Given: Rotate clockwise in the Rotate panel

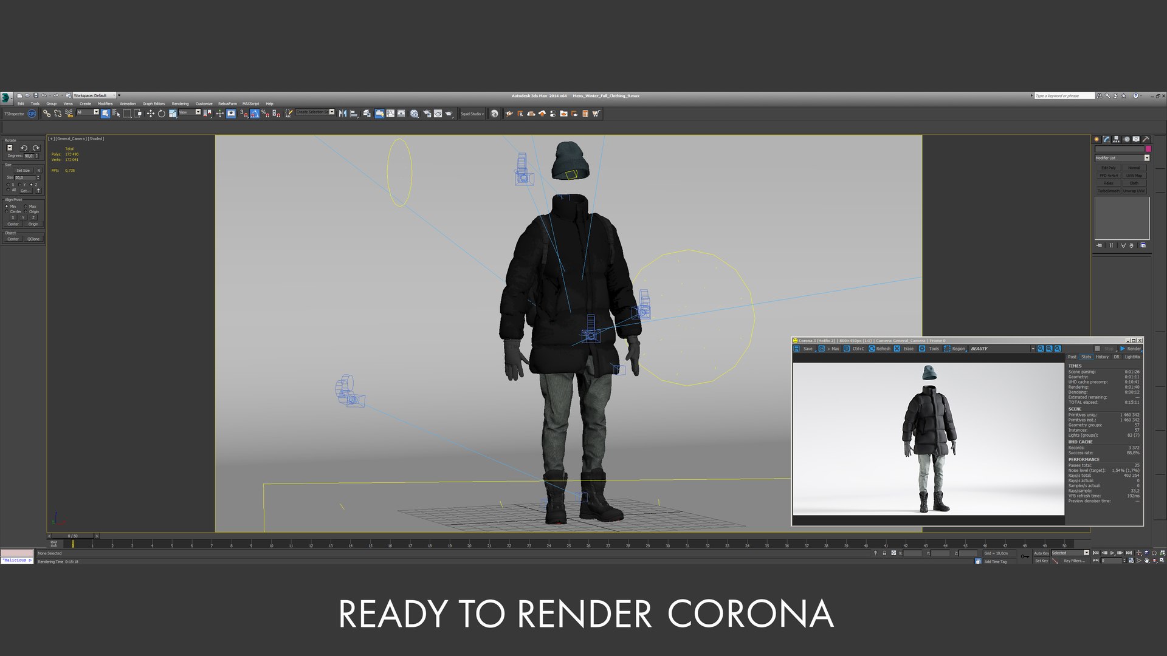Looking at the screenshot, I should (36, 148).
